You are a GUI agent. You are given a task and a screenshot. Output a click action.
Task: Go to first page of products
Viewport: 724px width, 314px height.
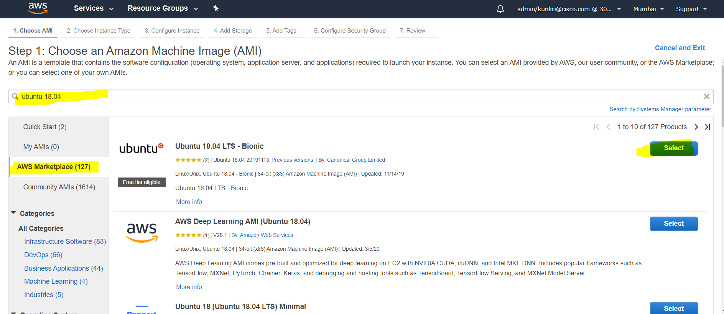596,127
